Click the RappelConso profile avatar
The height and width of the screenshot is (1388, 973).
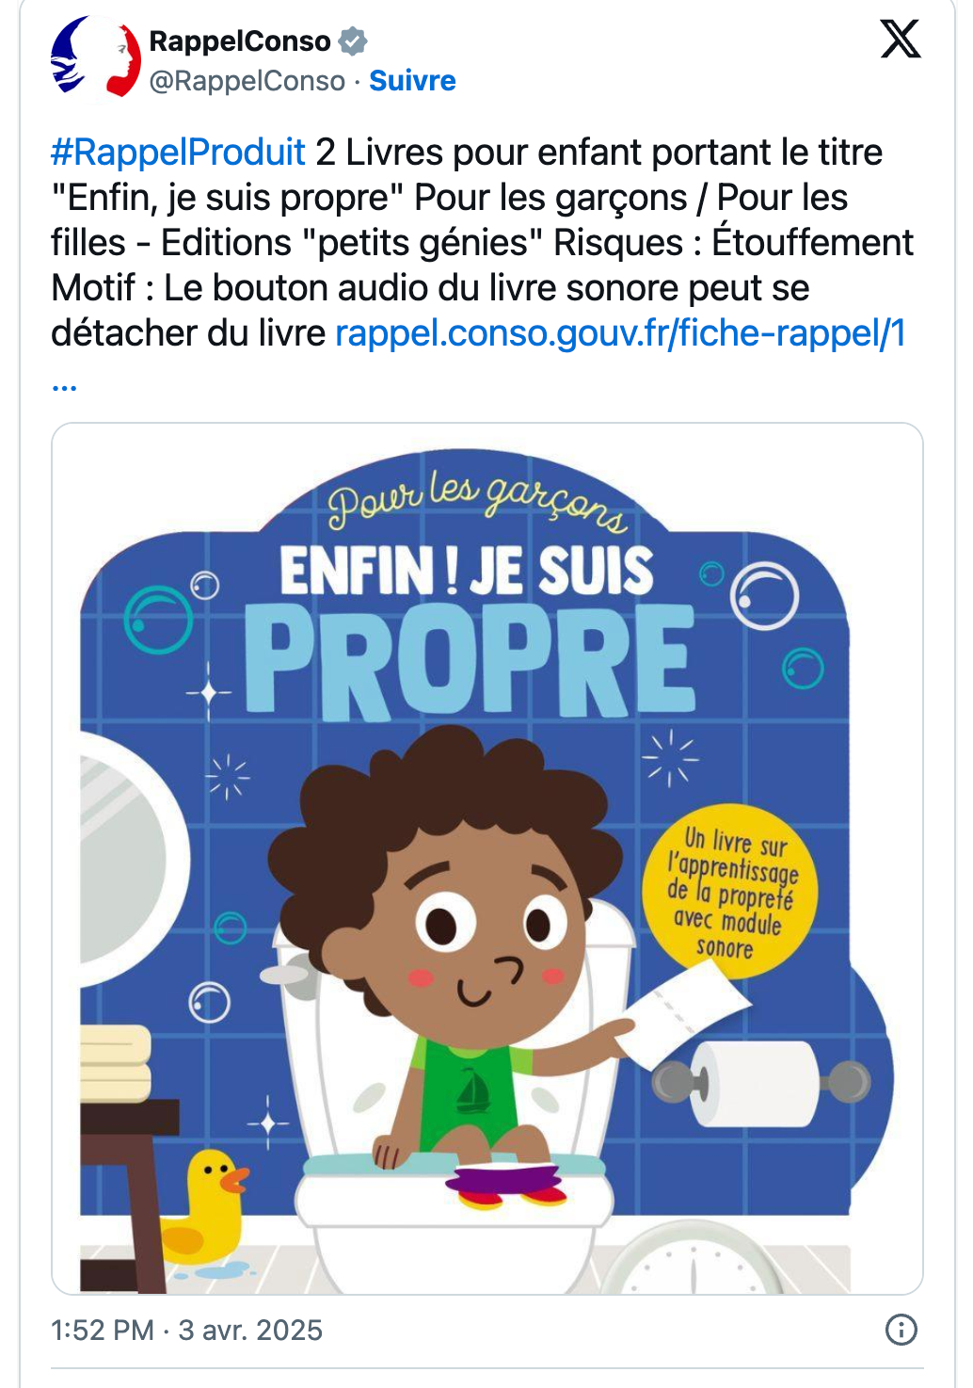95,57
